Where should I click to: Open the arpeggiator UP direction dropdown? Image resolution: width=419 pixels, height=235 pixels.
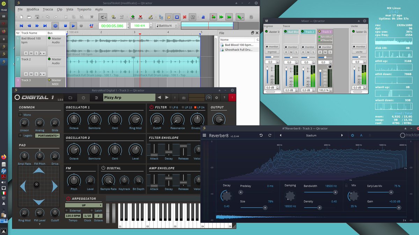(84, 205)
